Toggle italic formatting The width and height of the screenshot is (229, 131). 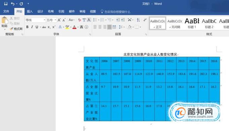(32, 27)
